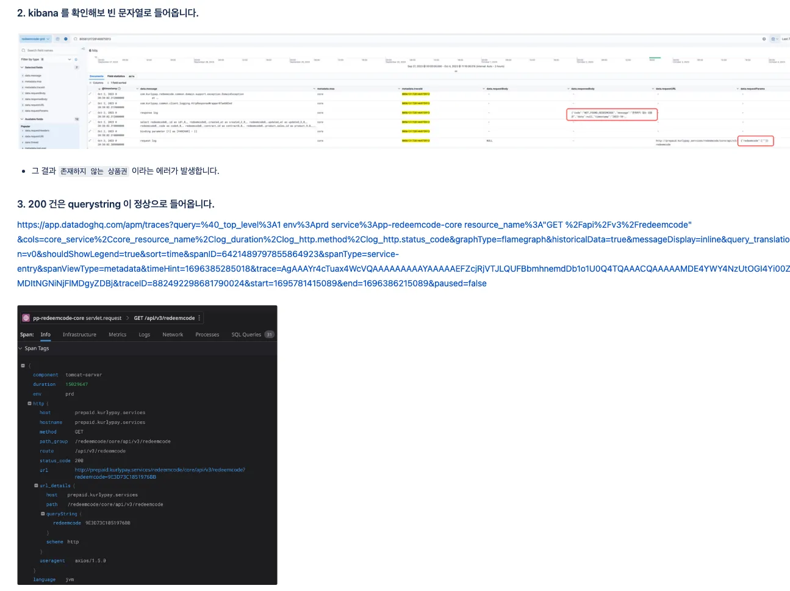This screenshot has height=591, width=790.
Task: Click the redeemcode value 9E3D73C1851976BB in queryString
Action: (107, 523)
